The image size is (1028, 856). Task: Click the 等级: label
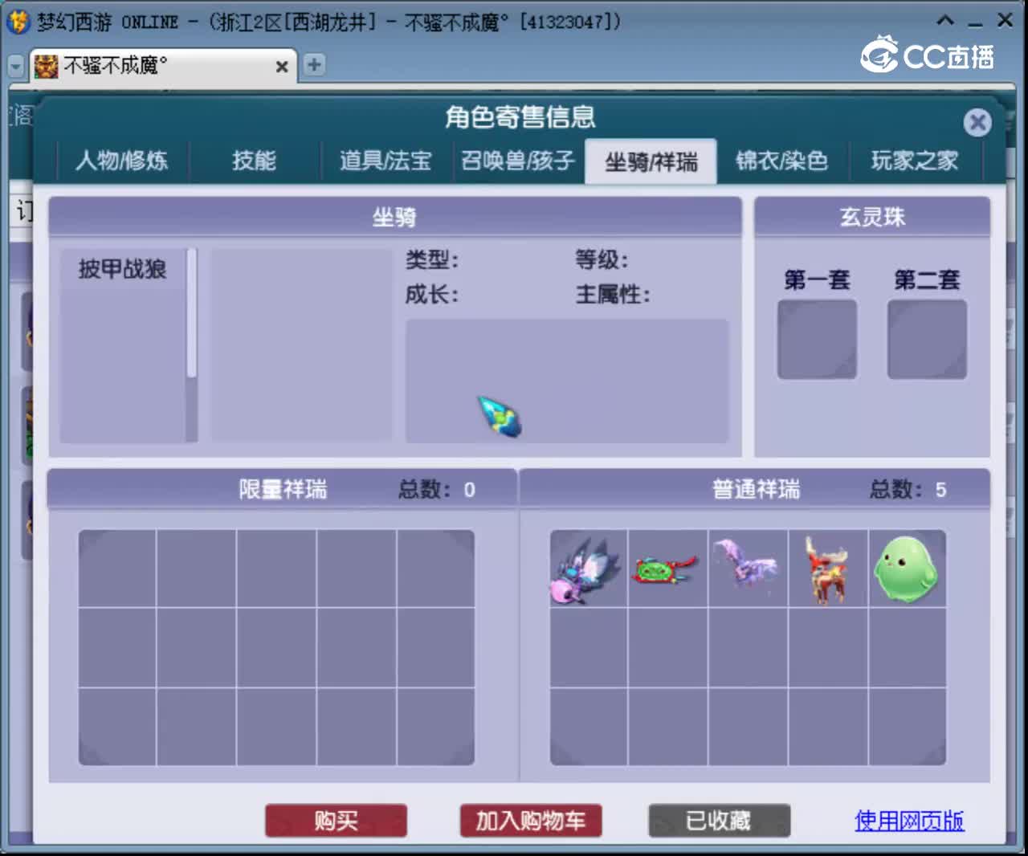tap(602, 259)
